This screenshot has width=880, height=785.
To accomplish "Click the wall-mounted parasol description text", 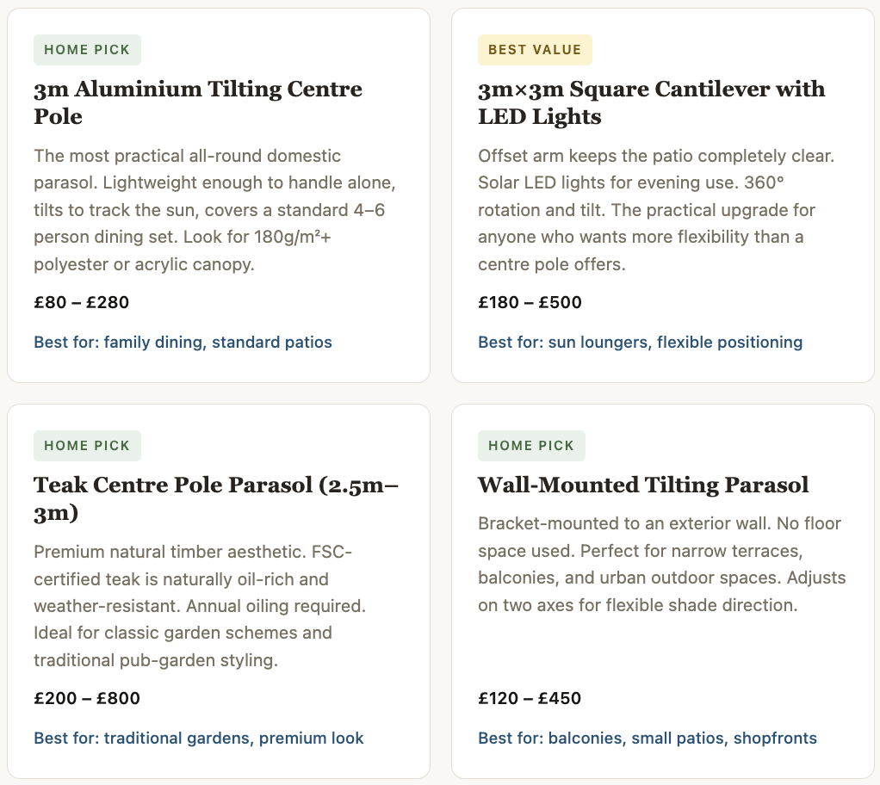I will pos(662,565).
